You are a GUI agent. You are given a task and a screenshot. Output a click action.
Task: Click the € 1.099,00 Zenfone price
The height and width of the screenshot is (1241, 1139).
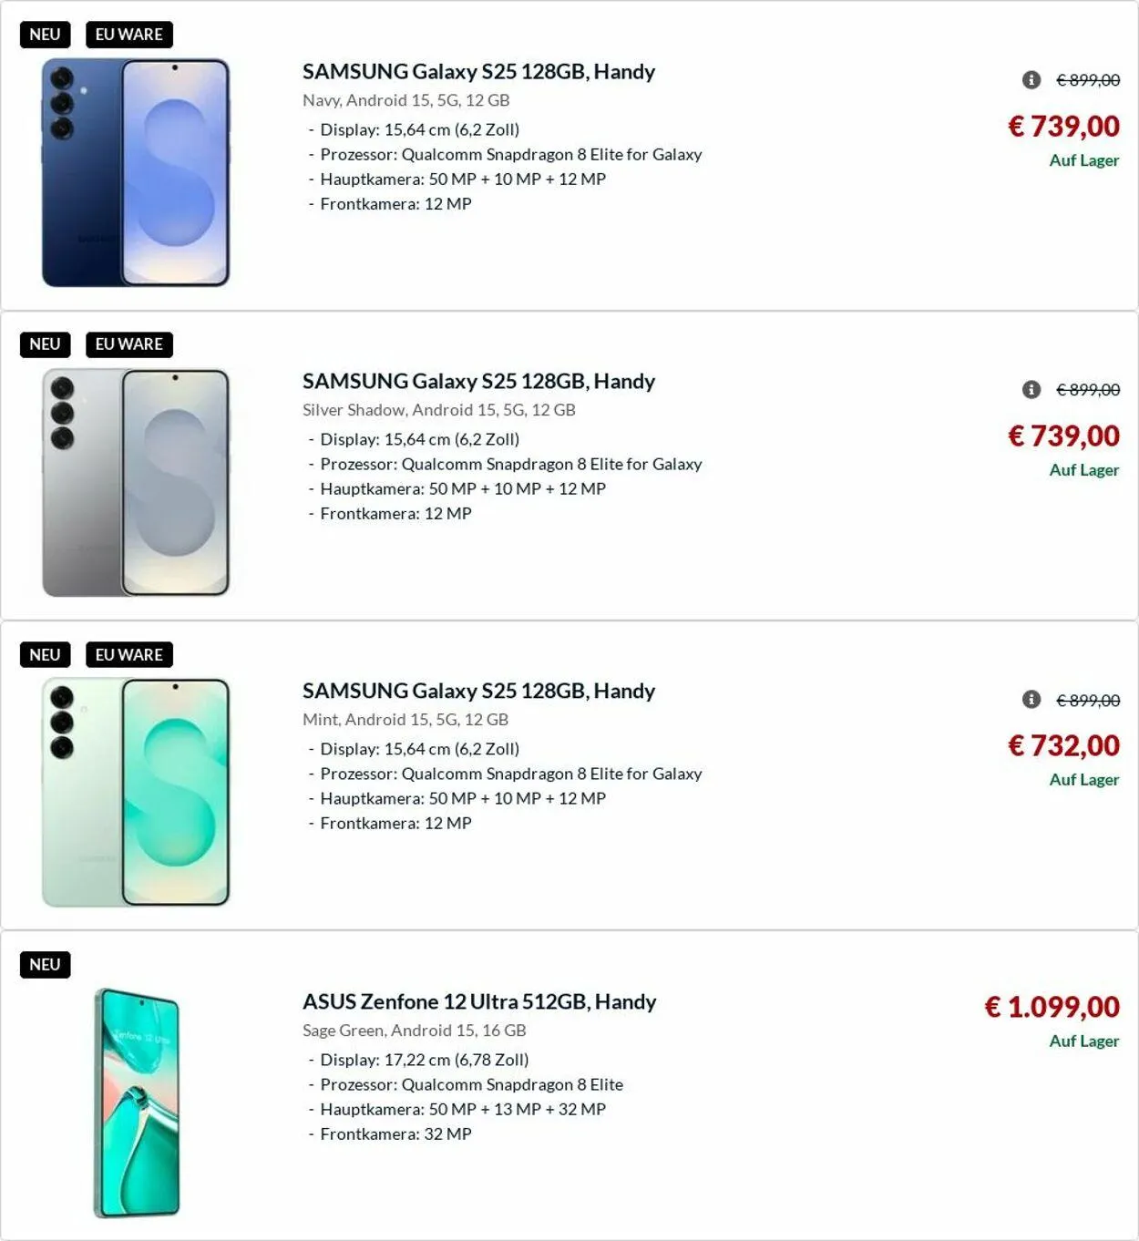[x=1052, y=1007]
